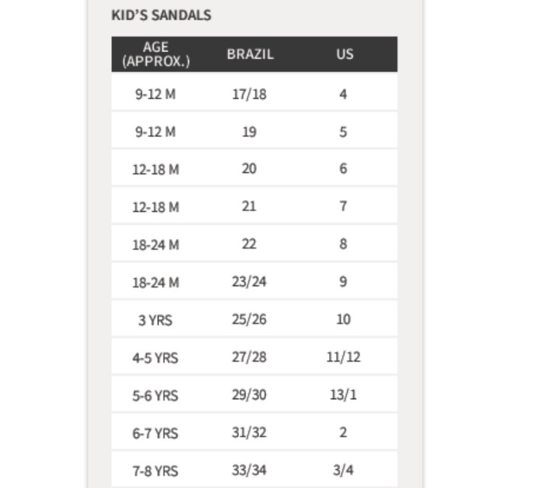The height and width of the screenshot is (488, 543).
Task: Select US size 7 cell
Action: [343, 206]
